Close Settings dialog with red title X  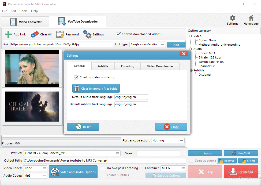184,54
